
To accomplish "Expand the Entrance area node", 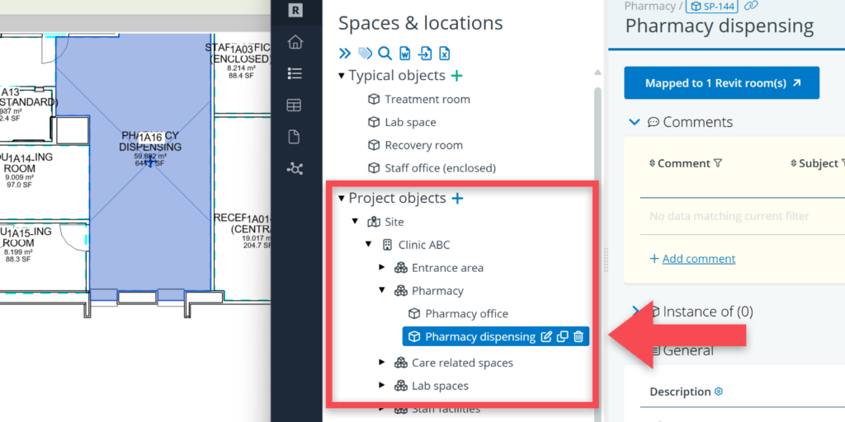I will (382, 267).
